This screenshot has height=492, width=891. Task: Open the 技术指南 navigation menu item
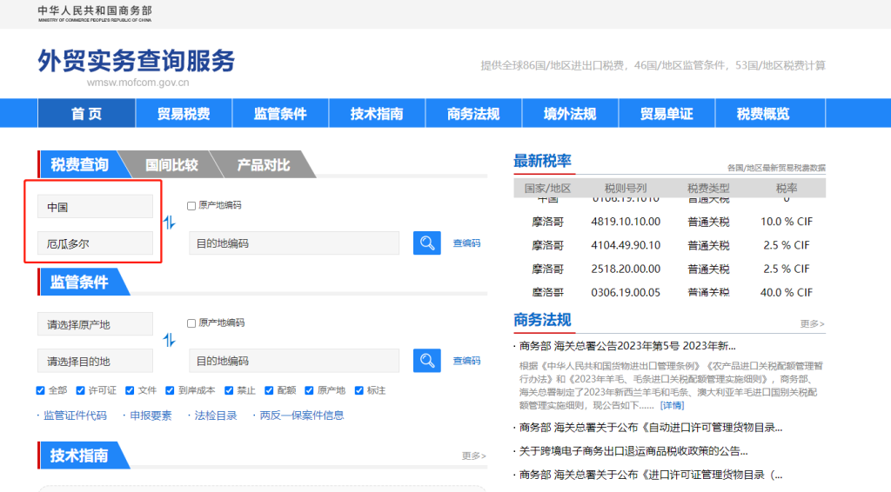[377, 114]
